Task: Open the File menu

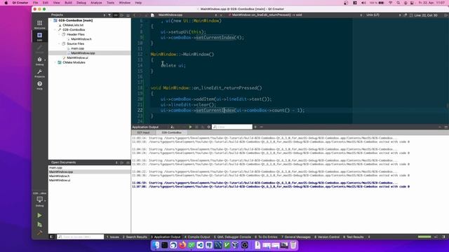Action: point(36,3)
